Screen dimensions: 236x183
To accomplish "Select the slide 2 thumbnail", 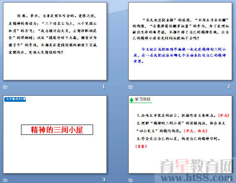I will point(180,41).
